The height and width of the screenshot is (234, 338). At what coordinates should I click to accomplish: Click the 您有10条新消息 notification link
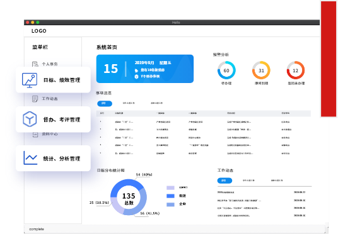tap(153, 70)
